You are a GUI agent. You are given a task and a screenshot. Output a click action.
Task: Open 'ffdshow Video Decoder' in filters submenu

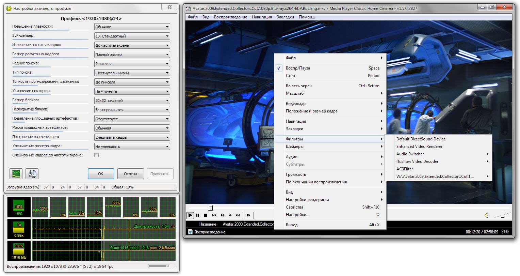[x=417, y=162]
